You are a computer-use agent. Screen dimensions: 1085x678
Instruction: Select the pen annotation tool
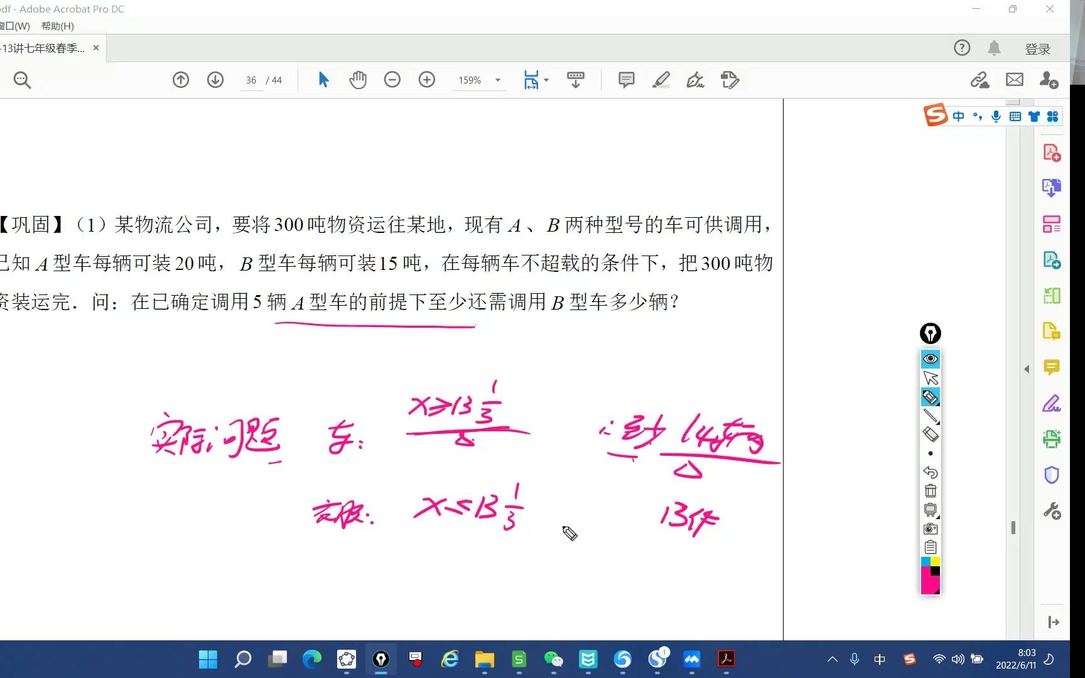tap(930, 397)
